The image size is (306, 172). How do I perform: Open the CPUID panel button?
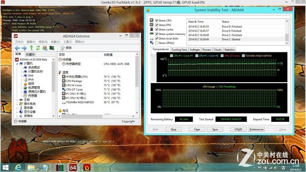(238, 129)
